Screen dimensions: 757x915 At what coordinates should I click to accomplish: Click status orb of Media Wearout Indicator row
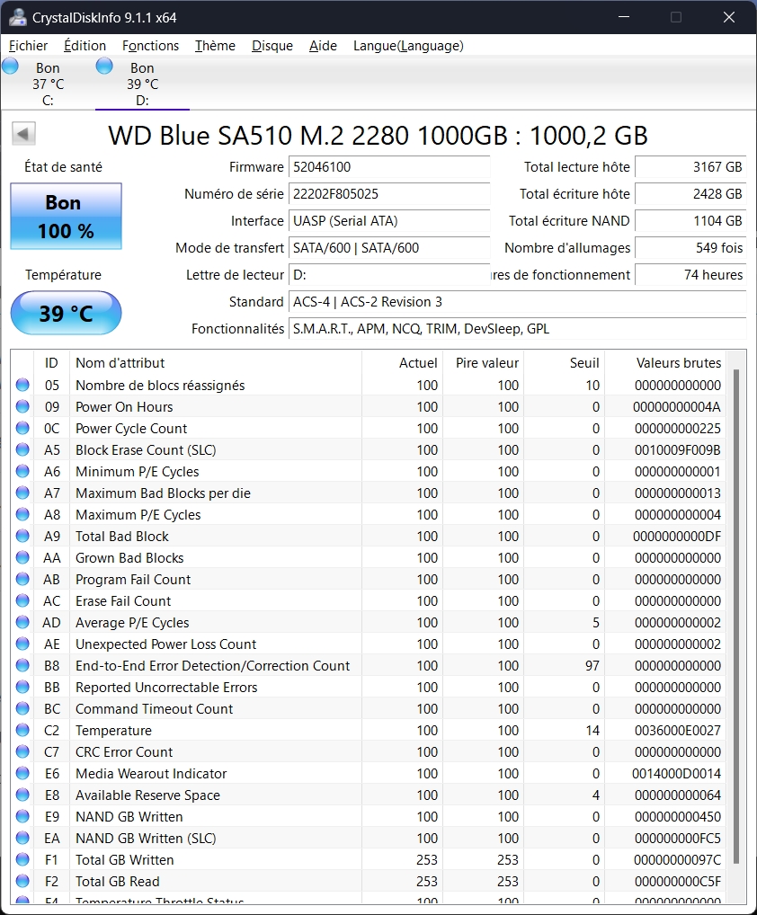(x=22, y=774)
